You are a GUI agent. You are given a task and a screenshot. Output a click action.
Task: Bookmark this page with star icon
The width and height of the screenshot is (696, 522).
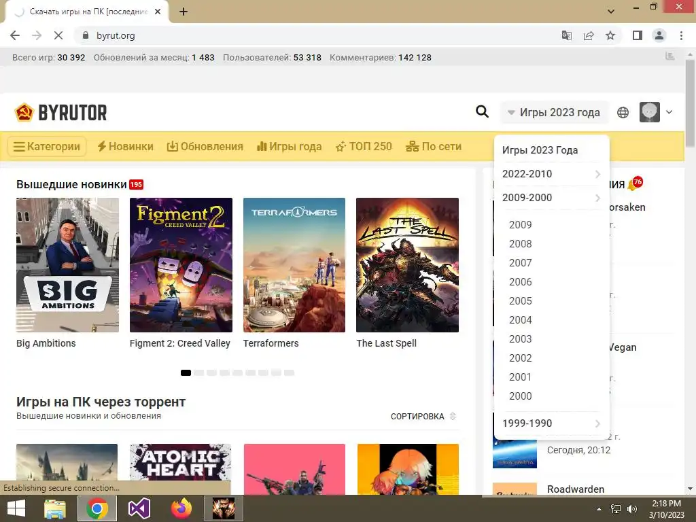click(x=610, y=35)
